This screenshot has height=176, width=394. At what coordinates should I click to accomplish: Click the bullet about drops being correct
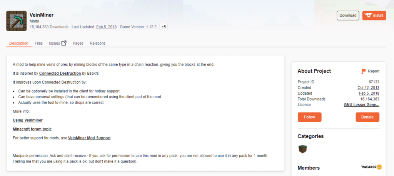[61, 102]
